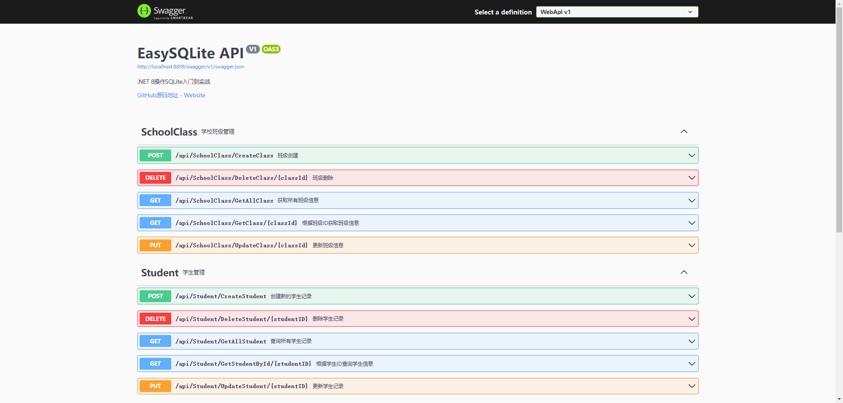The height and width of the screenshot is (403, 843).
Task: Toggle open the GetAllStudent operation row
Action: [x=417, y=341]
